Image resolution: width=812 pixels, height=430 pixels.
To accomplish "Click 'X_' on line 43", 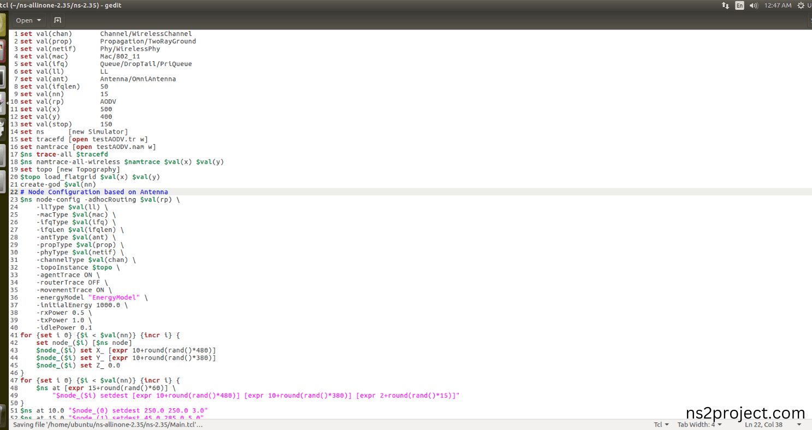I will tap(100, 350).
